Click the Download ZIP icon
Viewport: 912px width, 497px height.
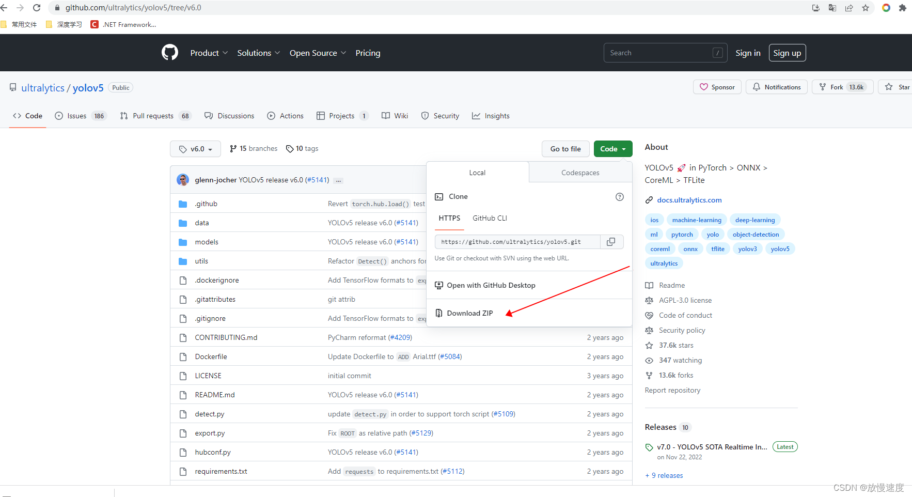tap(439, 313)
